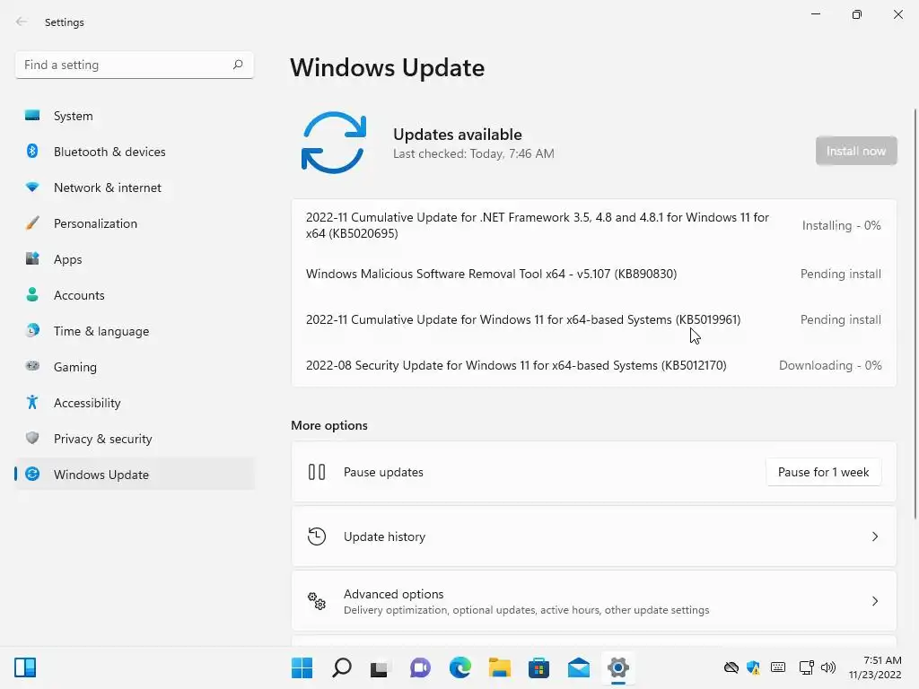Open Privacy & security category
The image size is (919, 689).
(135, 438)
